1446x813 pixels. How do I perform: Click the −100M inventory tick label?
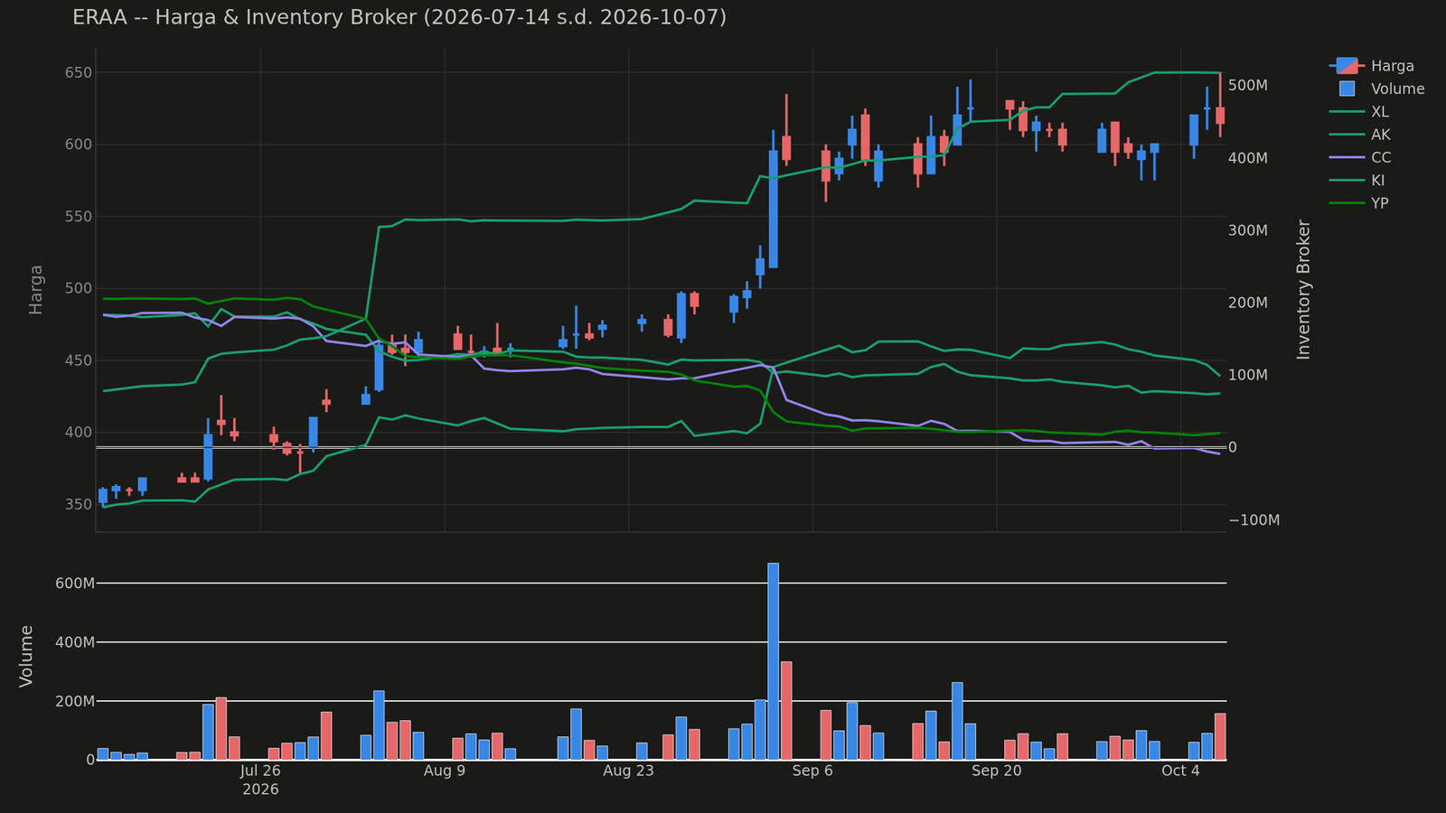[x=1255, y=520]
